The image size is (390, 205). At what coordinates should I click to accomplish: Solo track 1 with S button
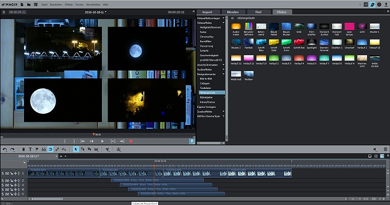click(3, 173)
